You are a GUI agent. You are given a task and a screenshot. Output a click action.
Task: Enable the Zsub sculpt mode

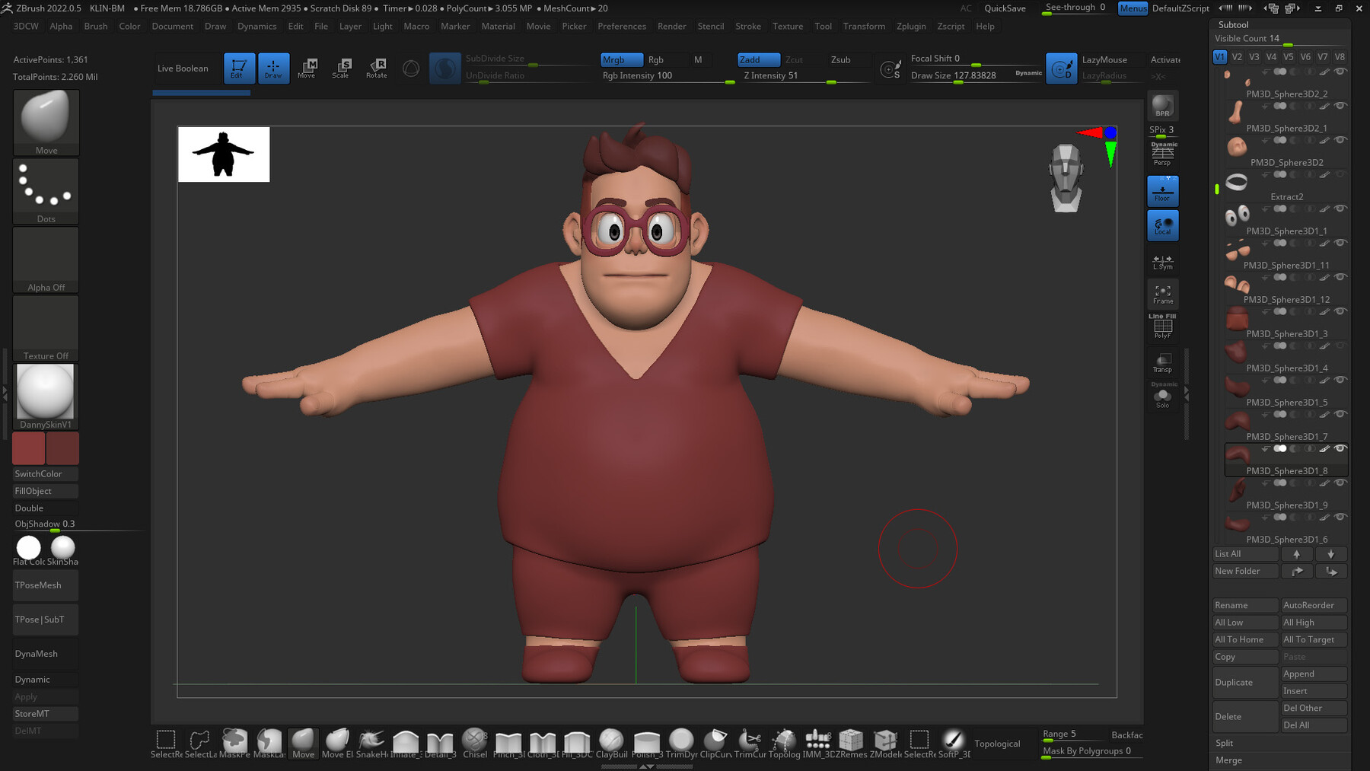tap(840, 59)
